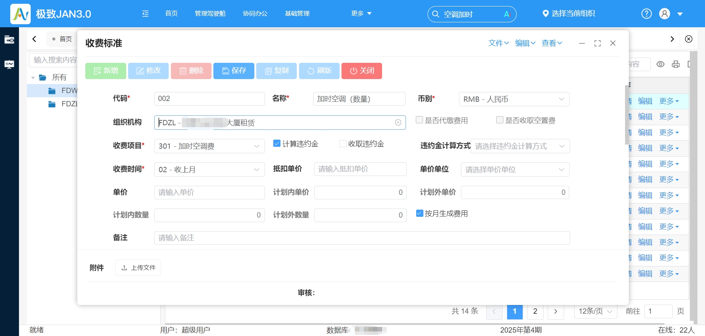The width and height of the screenshot is (705, 336).
Task: Save with the 保存 button
Action: (x=234, y=71)
